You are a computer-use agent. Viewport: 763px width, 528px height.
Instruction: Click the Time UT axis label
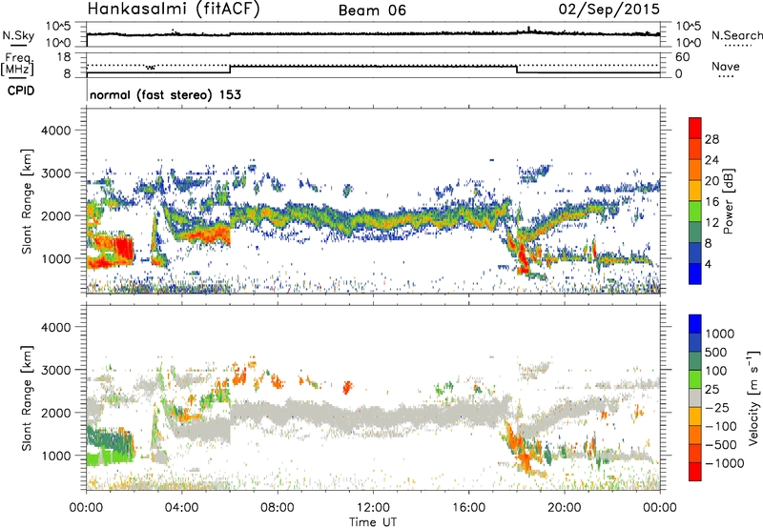[x=373, y=522]
